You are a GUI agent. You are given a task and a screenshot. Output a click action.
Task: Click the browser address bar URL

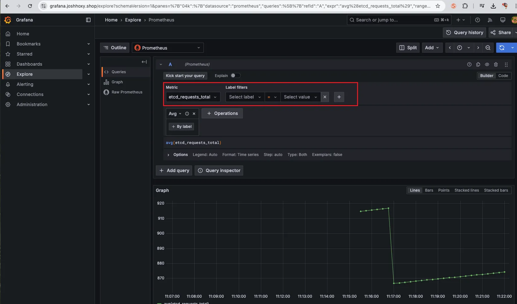coord(240,6)
